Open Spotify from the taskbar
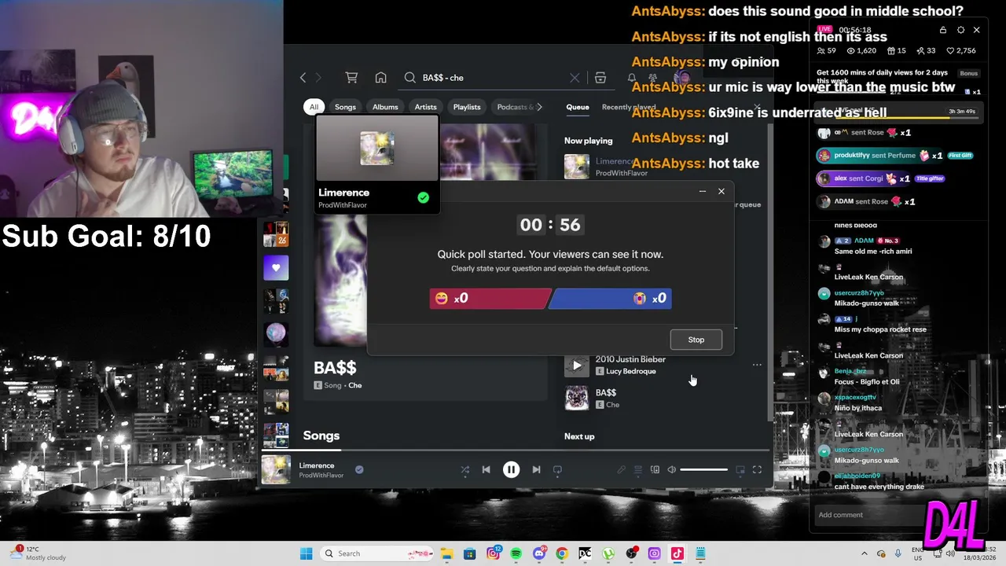This screenshot has width=1006, height=566. [x=516, y=553]
